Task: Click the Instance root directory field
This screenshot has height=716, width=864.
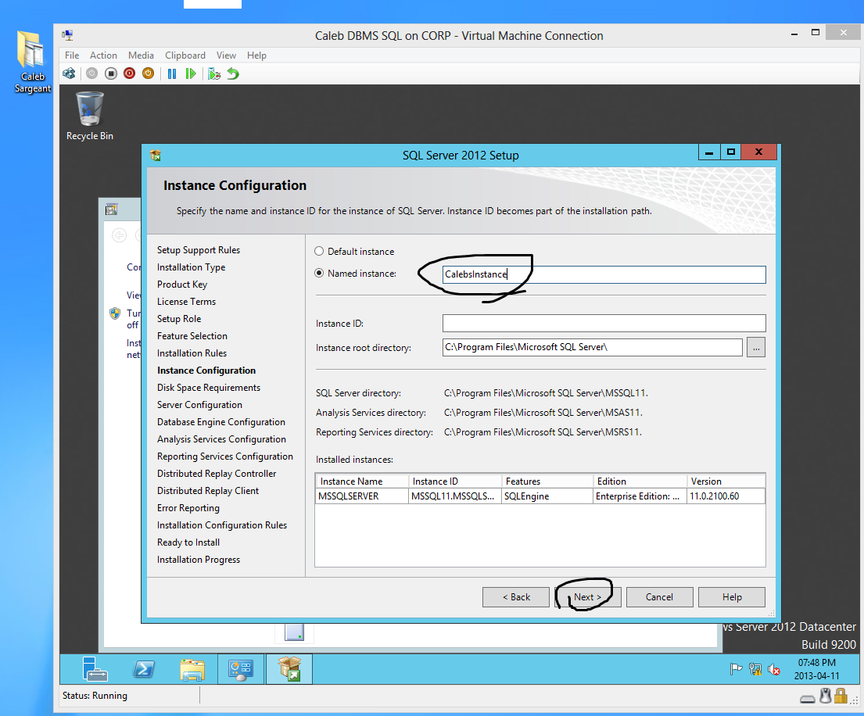Action: point(593,348)
